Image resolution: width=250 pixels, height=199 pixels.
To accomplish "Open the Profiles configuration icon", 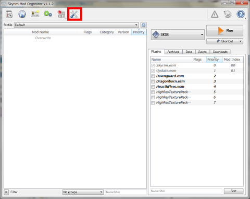I will tap(35, 14).
